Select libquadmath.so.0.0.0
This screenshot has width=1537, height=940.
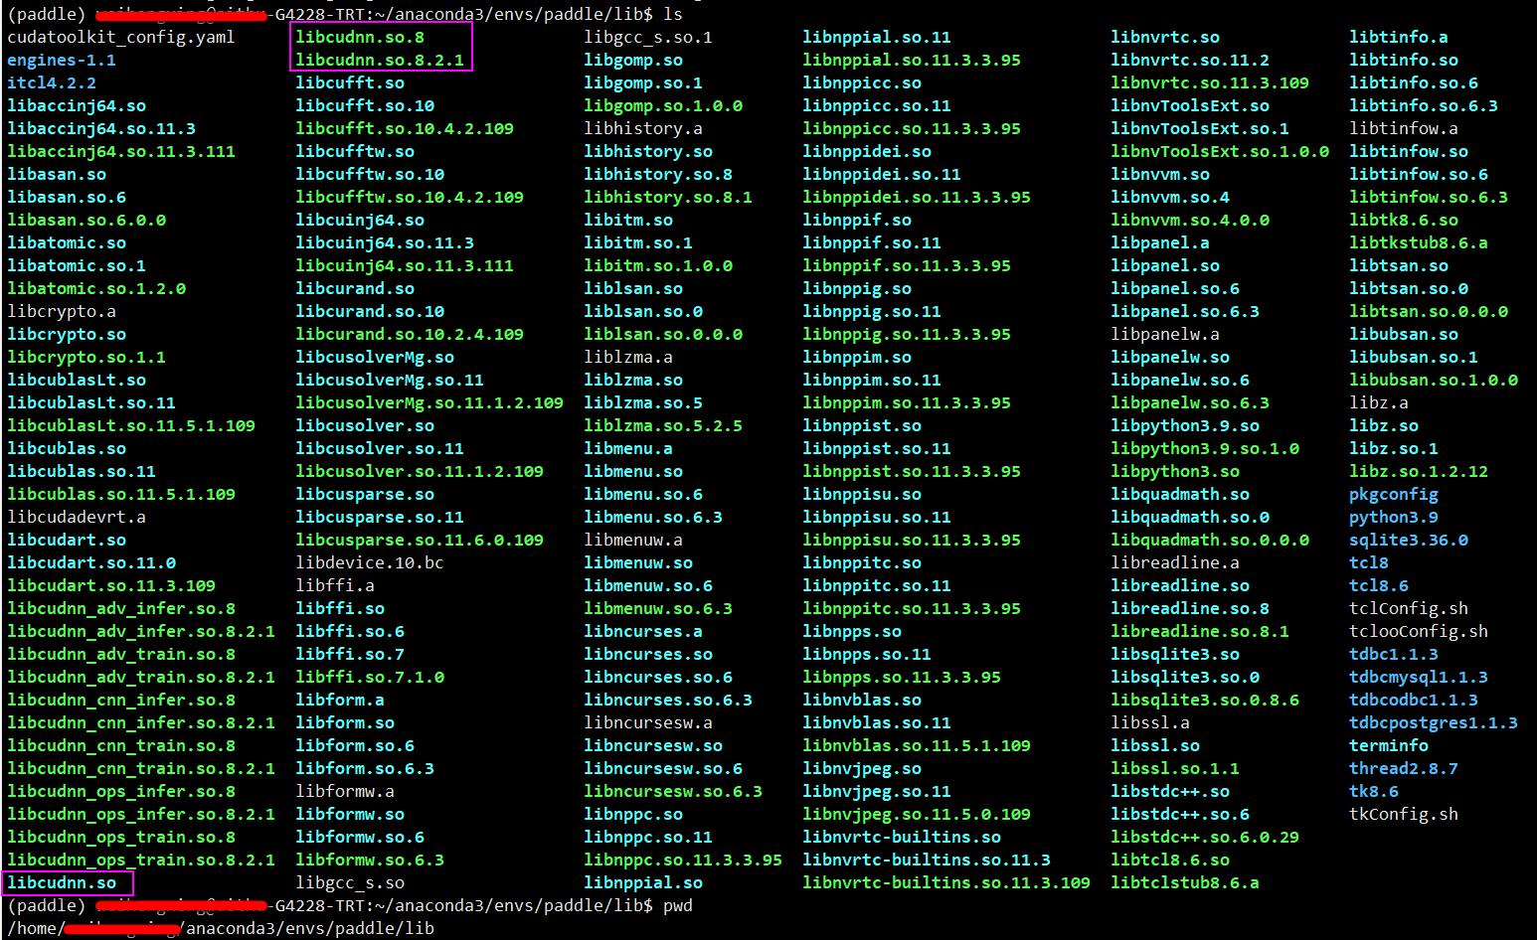[1210, 540]
